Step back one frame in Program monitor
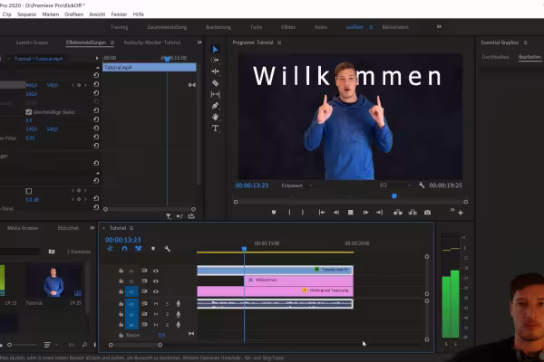The image size is (544, 362). [336, 213]
